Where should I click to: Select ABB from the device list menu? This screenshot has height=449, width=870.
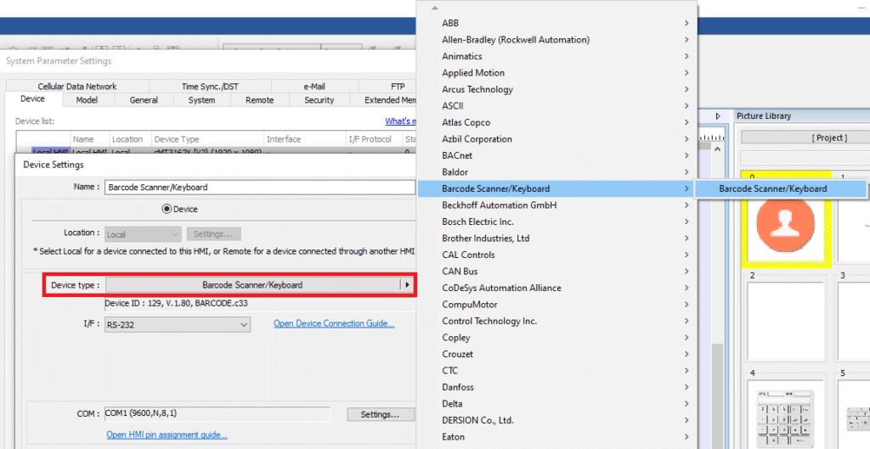click(x=556, y=23)
